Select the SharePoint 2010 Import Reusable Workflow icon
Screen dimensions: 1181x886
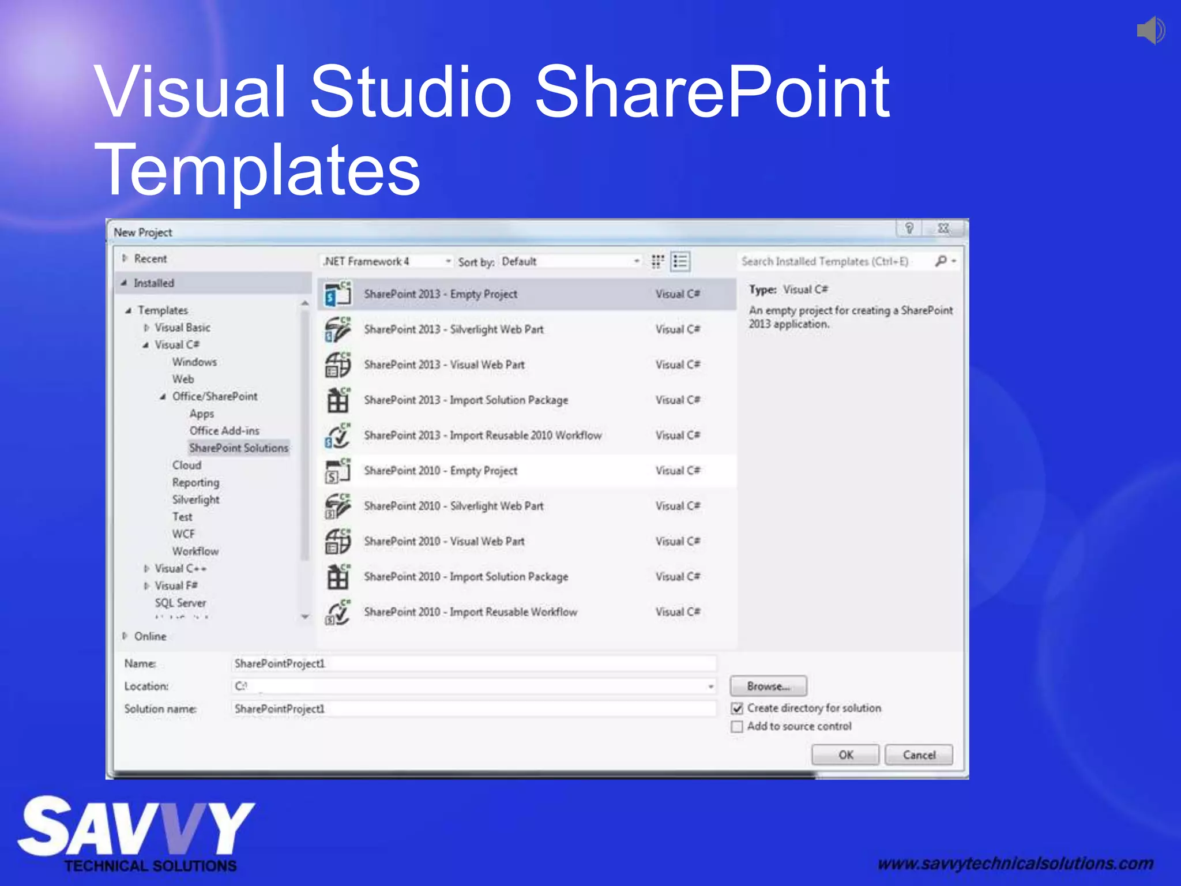[337, 612]
